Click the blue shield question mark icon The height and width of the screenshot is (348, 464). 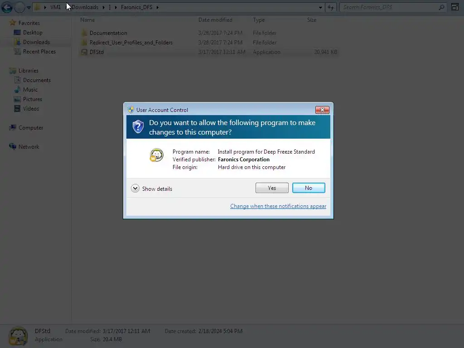pyautogui.click(x=138, y=127)
